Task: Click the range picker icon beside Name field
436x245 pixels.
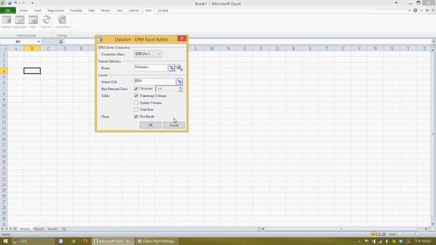Action: click(172, 68)
